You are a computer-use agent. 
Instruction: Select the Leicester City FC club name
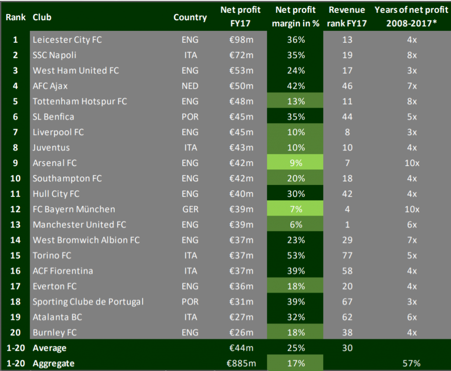pyautogui.click(x=67, y=40)
